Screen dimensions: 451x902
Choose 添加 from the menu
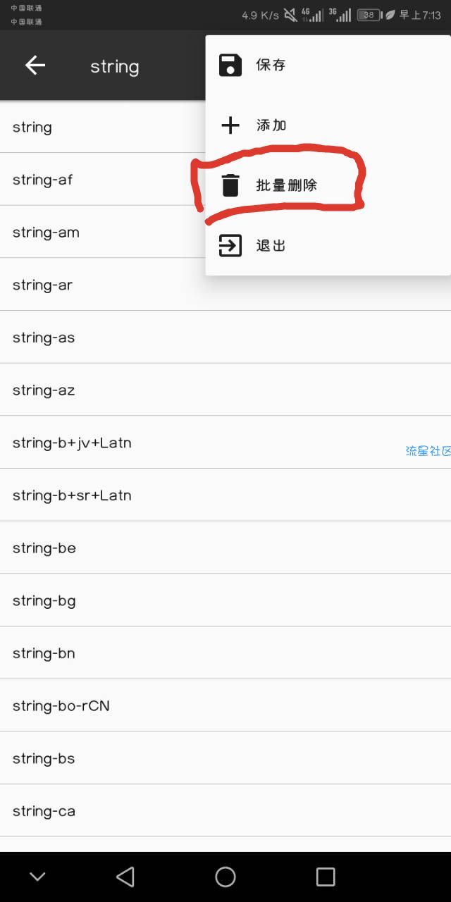[271, 125]
